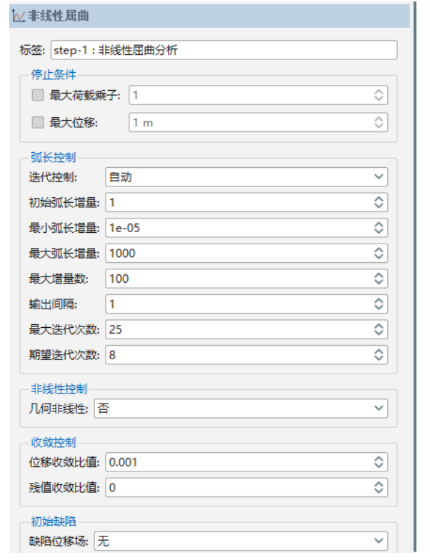
Task: Open the 几何非线性 dropdown
Action: (241, 409)
